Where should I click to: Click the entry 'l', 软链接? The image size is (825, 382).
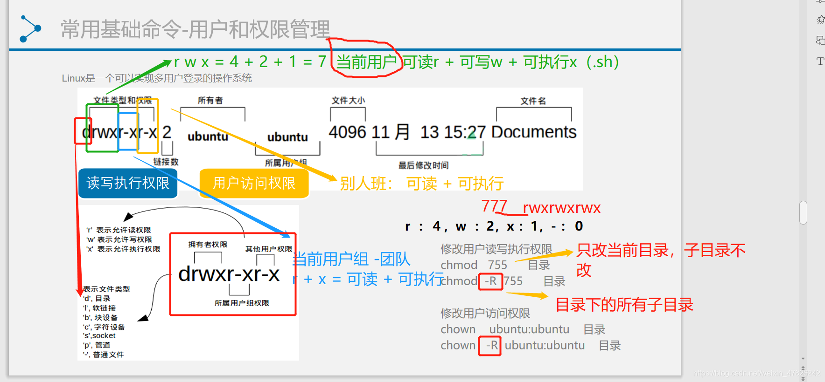pyautogui.click(x=99, y=308)
